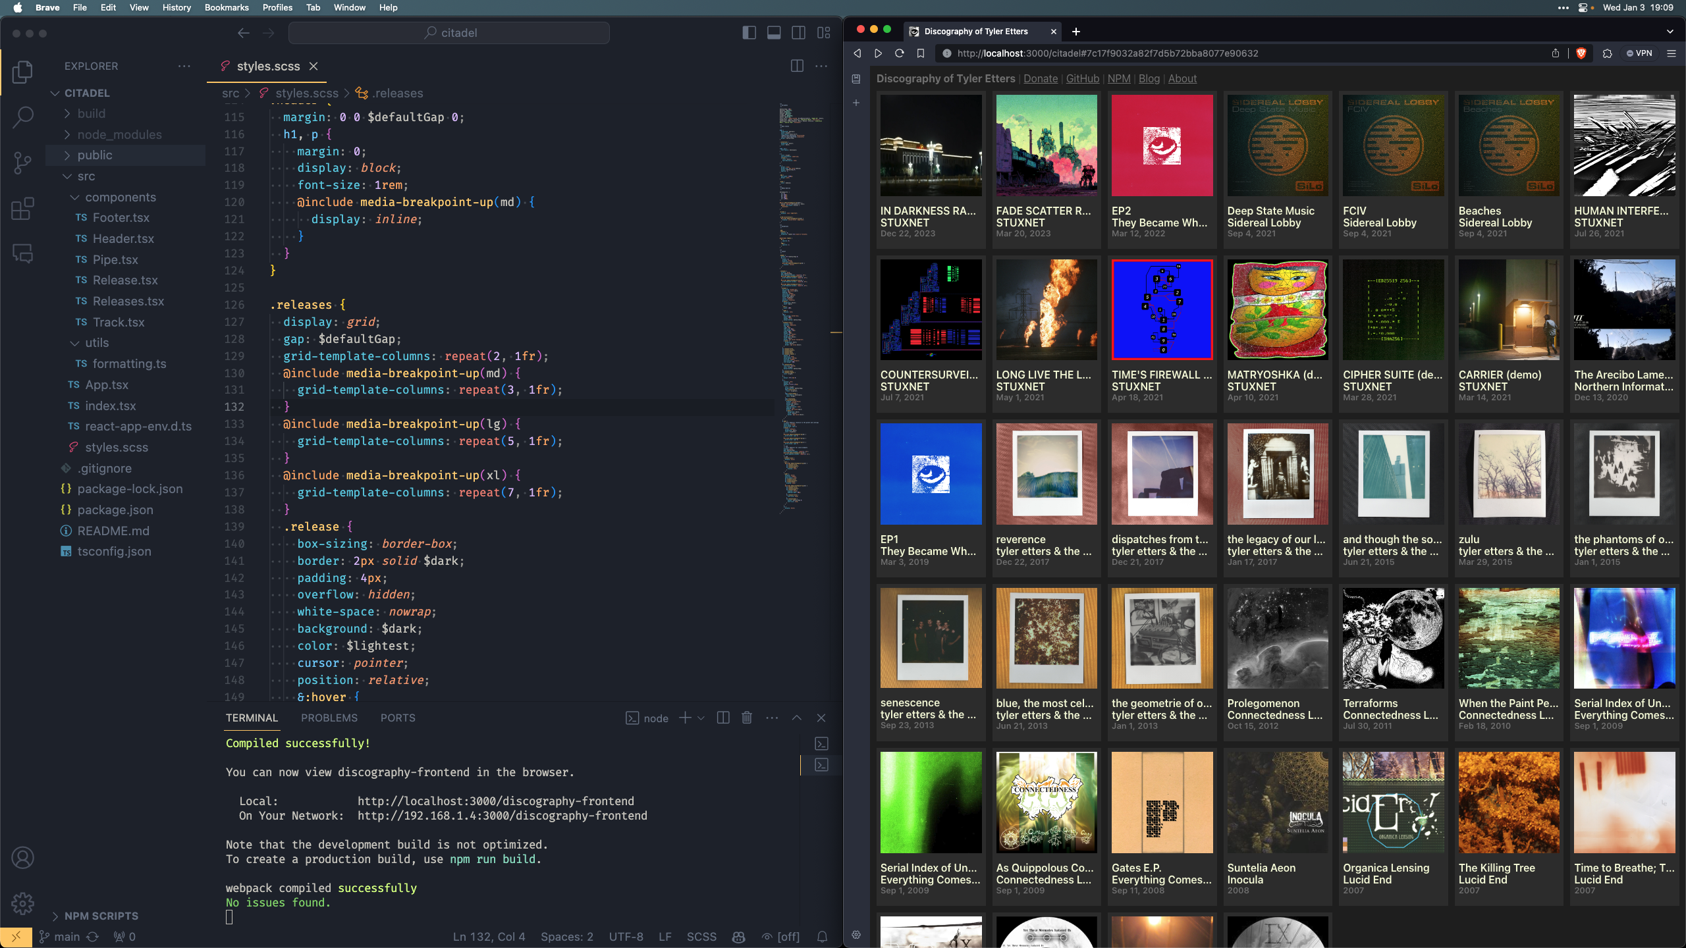Toggle the secondary side bar layout button
Viewport: 1686px width, 948px height.
798,33
